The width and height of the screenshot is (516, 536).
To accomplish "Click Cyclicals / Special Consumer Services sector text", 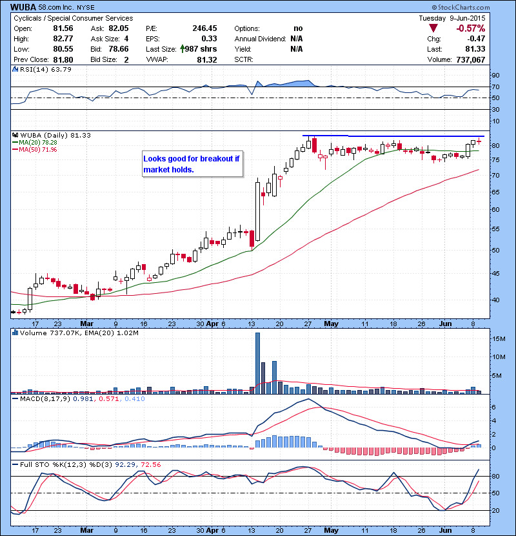I will [74, 18].
